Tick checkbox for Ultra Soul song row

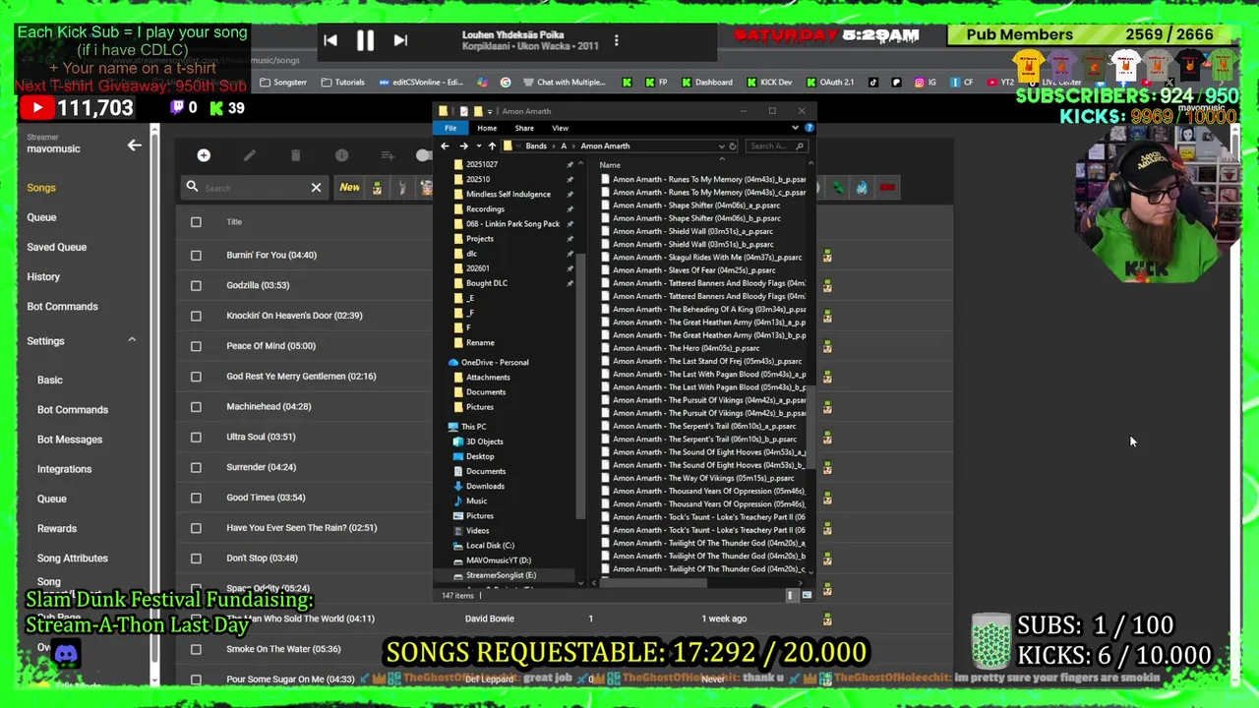196,437
